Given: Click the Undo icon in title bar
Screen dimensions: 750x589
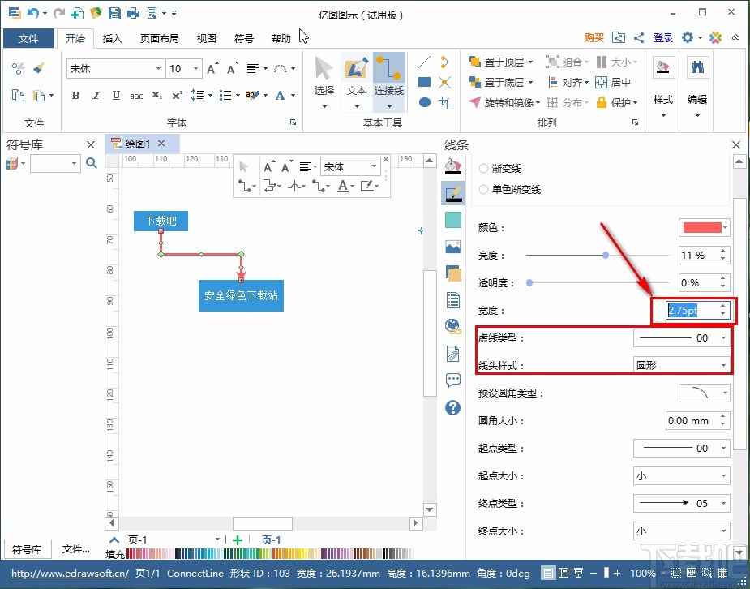Looking at the screenshot, I should point(33,14).
